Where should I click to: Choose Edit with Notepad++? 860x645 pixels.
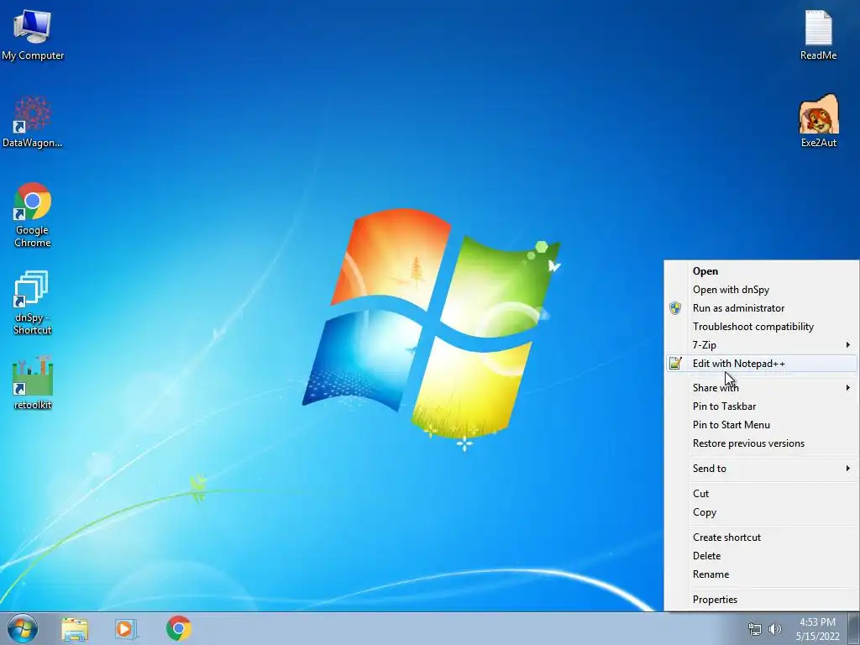[761, 363]
